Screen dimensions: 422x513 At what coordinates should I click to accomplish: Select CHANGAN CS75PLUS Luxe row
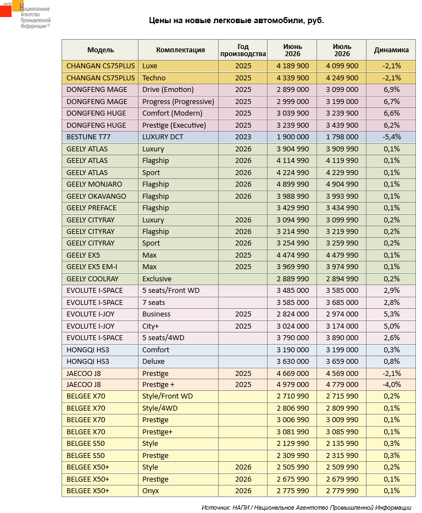tap(238, 66)
